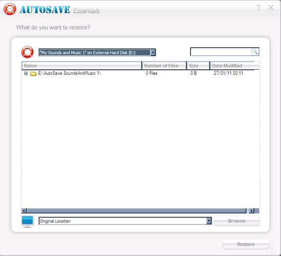This screenshot has width=281, height=256.
Task: Click the blue computer monitor destination icon
Action: coord(27,221)
